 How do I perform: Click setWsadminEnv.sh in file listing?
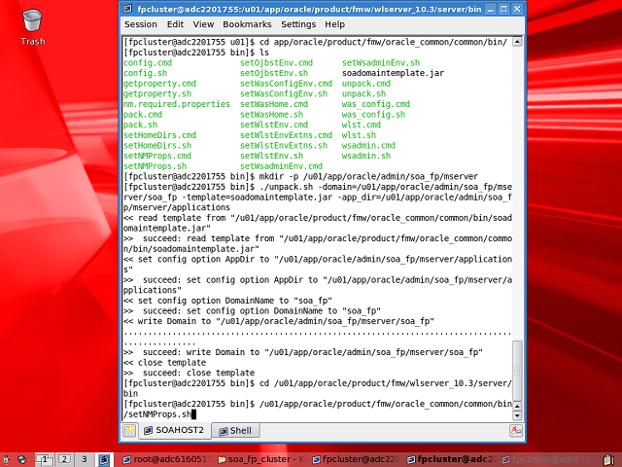click(381, 62)
